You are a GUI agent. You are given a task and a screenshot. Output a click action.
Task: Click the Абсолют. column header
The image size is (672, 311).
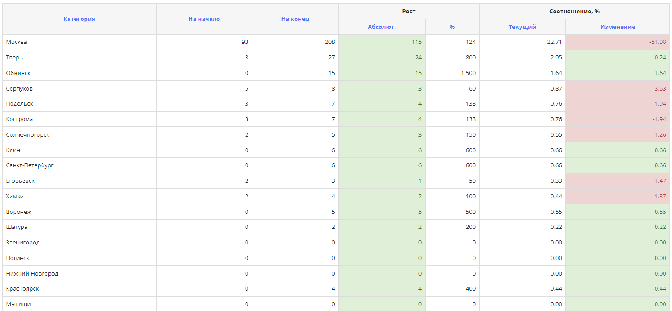coord(382,27)
